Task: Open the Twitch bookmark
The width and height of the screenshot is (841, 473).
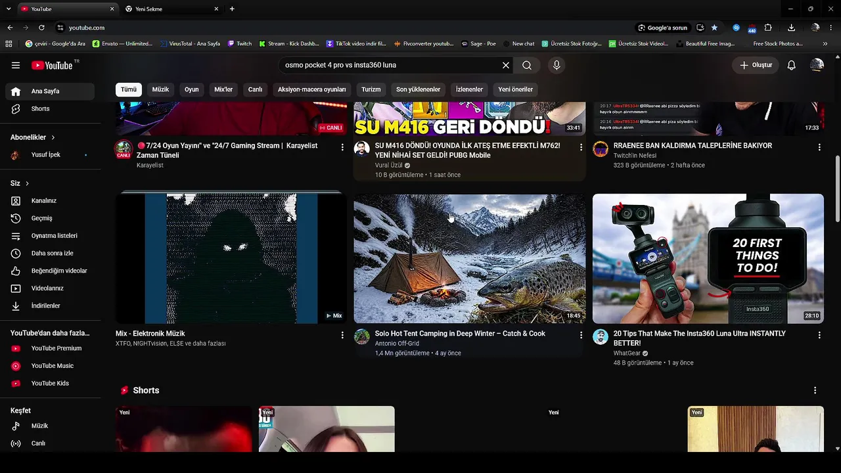Action: [240, 44]
